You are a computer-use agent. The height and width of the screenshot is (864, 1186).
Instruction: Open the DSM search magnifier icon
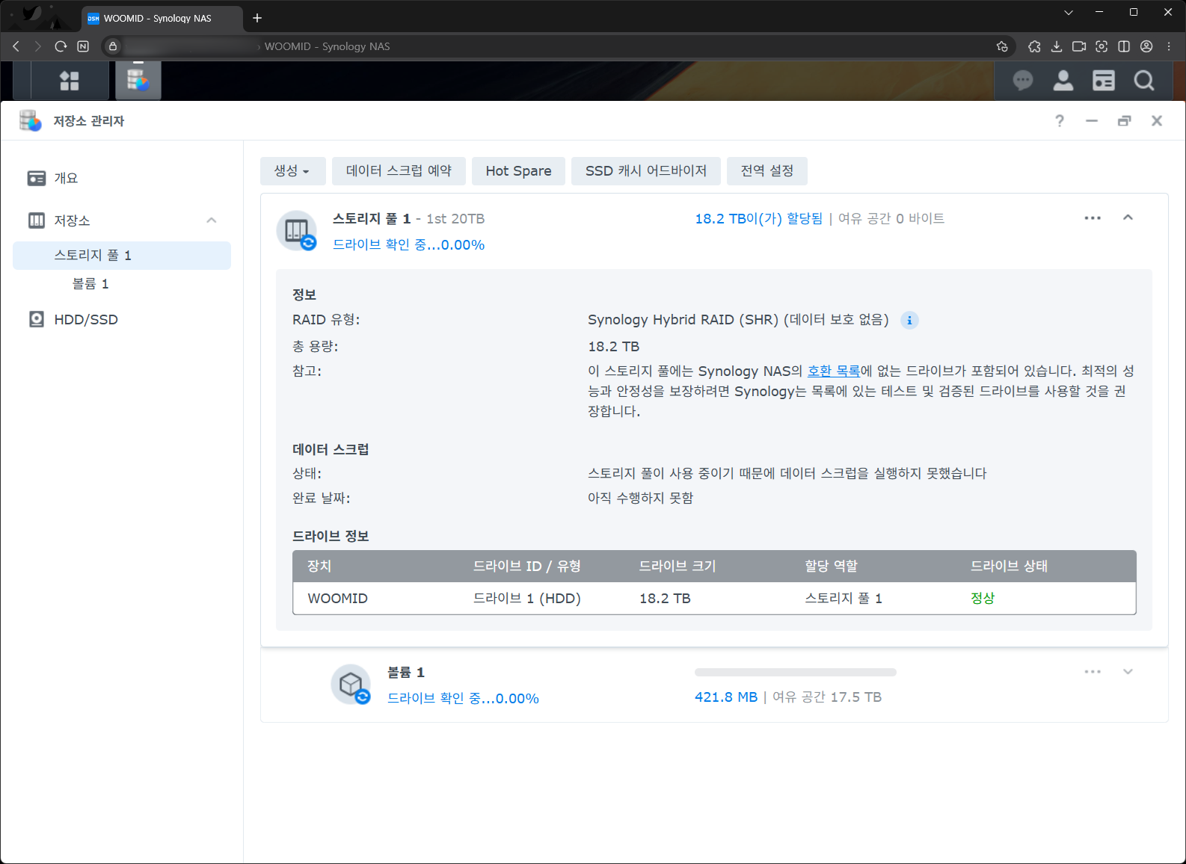(1143, 81)
